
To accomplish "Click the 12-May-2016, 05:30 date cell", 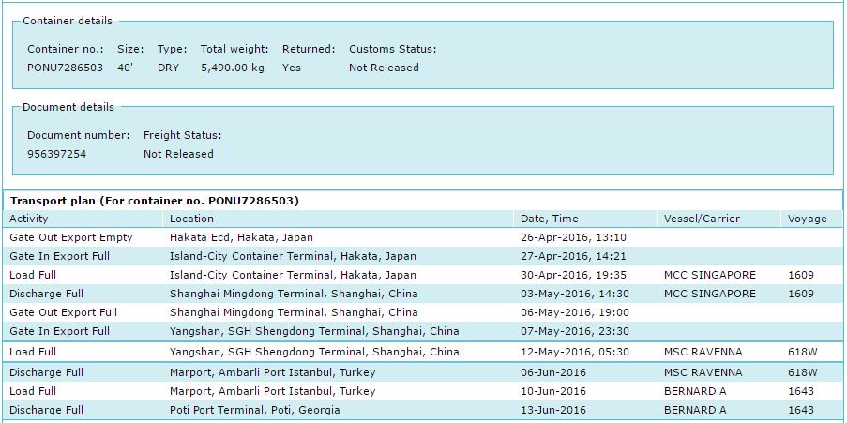I will pyautogui.click(x=574, y=352).
